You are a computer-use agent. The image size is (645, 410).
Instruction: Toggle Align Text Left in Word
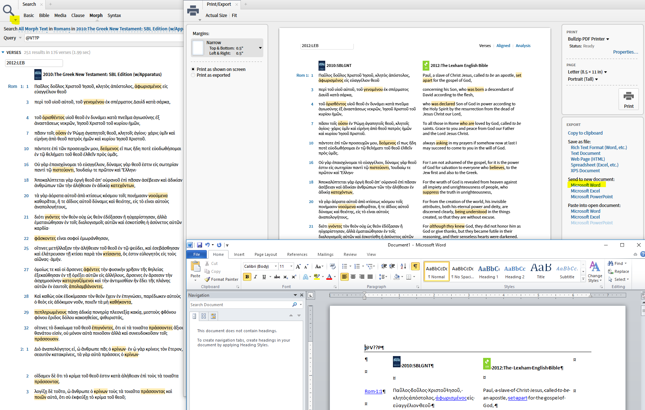[x=344, y=277]
